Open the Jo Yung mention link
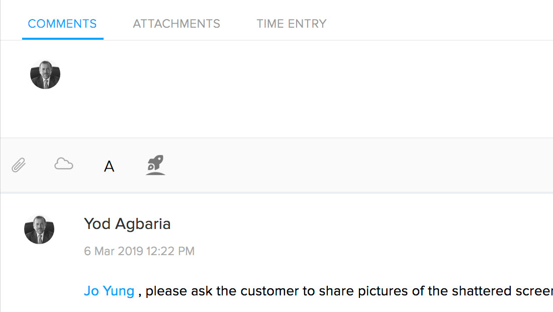 [109, 291]
